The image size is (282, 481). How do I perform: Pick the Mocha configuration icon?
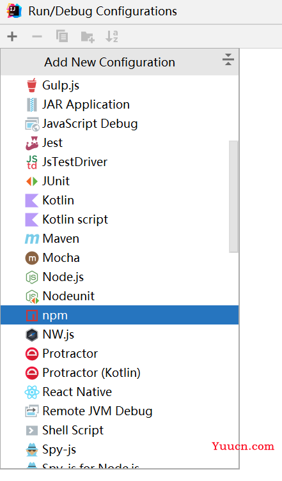tap(32, 258)
